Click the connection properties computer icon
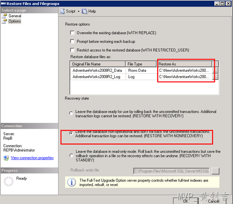This screenshot has width=233, height=204. [6, 158]
